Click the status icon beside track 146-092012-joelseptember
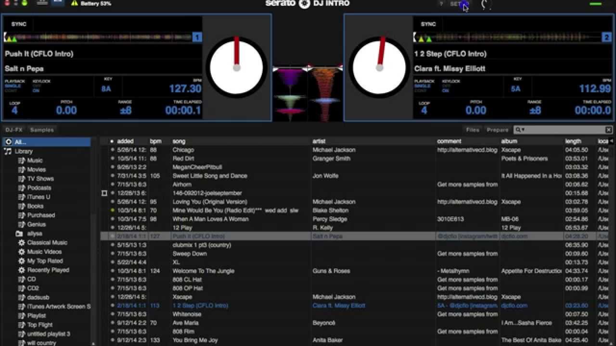The image size is (616, 346). 104,193
